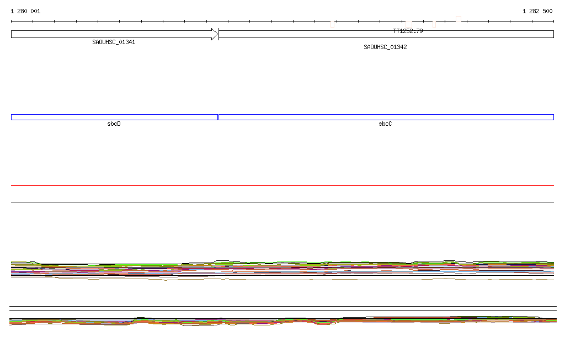This screenshot has height=337, width=565.
Task: Click the double black separator lines
Action: 282,308
